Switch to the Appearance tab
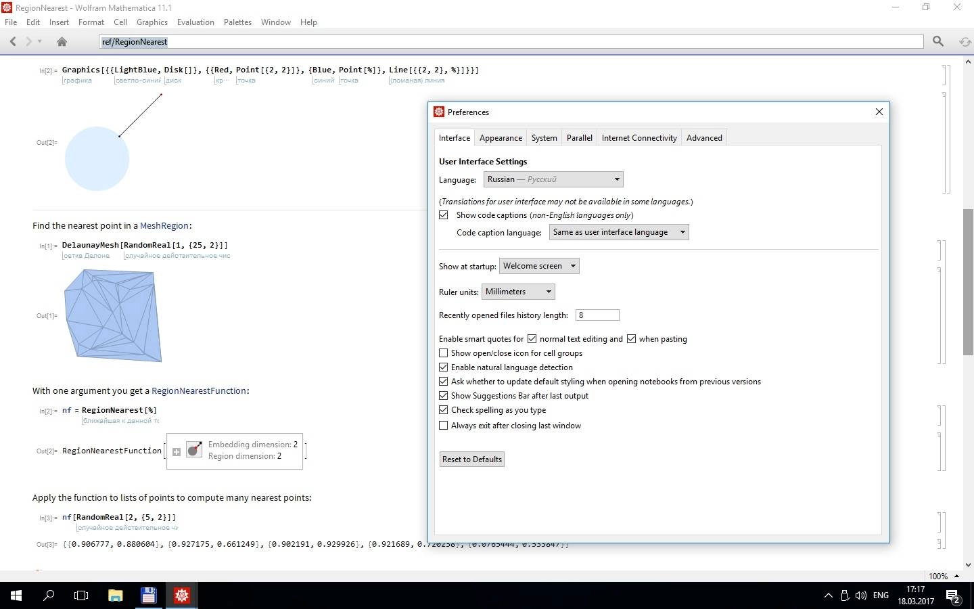Viewport: 974px width, 609px height. tap(501, 137)
